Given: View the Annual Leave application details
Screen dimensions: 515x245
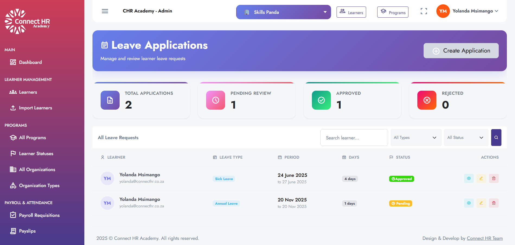Looking at the screenshot, I should coord(469,203).
